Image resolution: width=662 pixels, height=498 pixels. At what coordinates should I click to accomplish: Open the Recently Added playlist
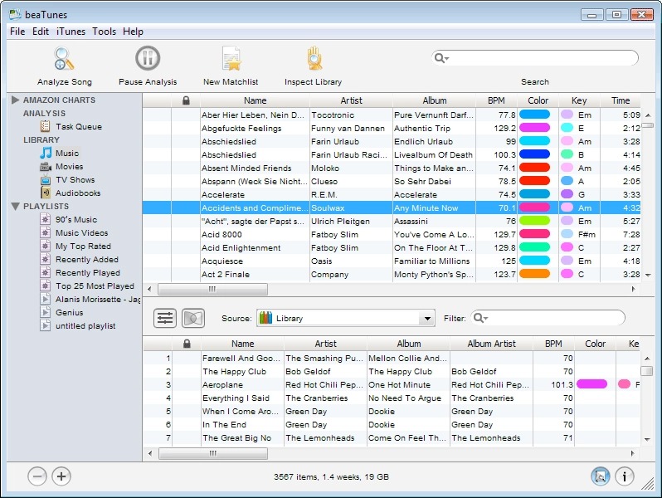coord(86,260)
